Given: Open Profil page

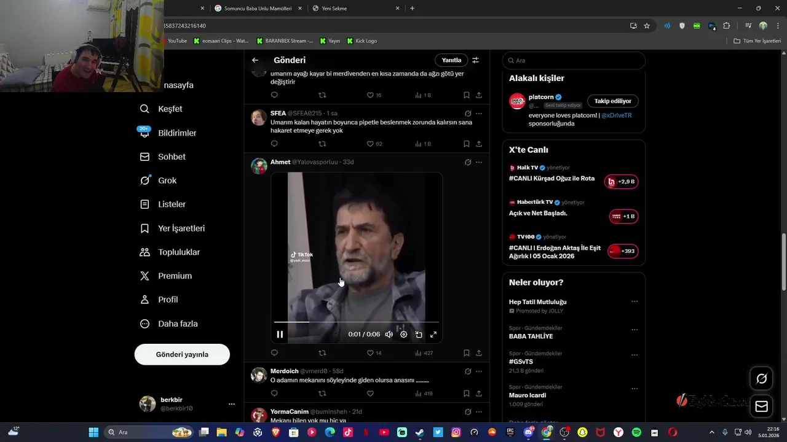Looking at the screenshot, I should tap(159, 300).
